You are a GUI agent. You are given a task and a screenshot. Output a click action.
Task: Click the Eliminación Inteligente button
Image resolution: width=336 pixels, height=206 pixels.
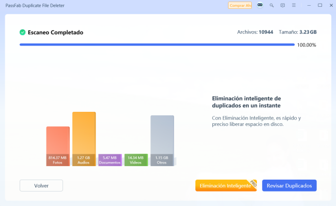coord(226,186)
